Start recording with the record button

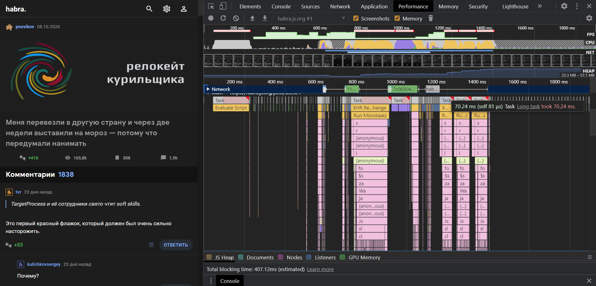tap(211, 18)
